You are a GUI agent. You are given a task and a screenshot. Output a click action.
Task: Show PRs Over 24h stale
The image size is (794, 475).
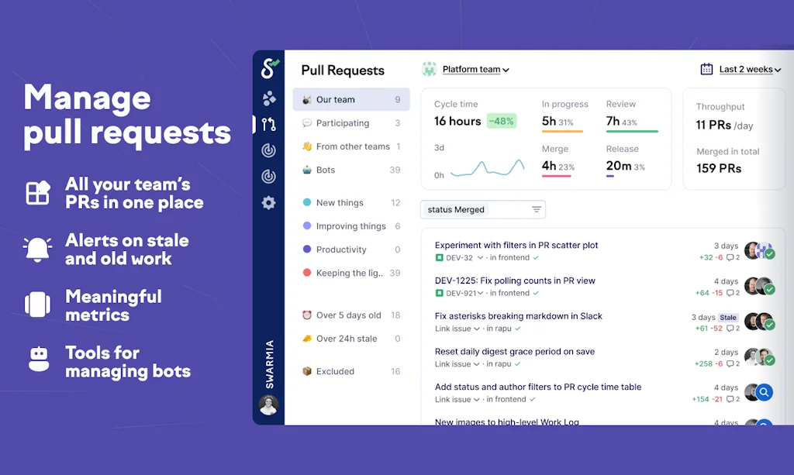click(x=351, y=339)
